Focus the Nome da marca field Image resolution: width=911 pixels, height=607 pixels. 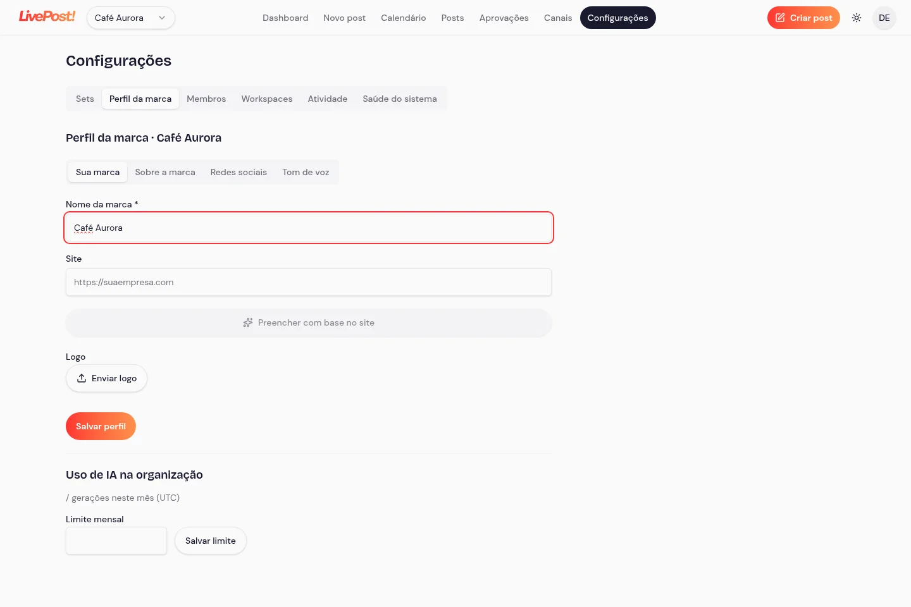[x=309, y=228]
